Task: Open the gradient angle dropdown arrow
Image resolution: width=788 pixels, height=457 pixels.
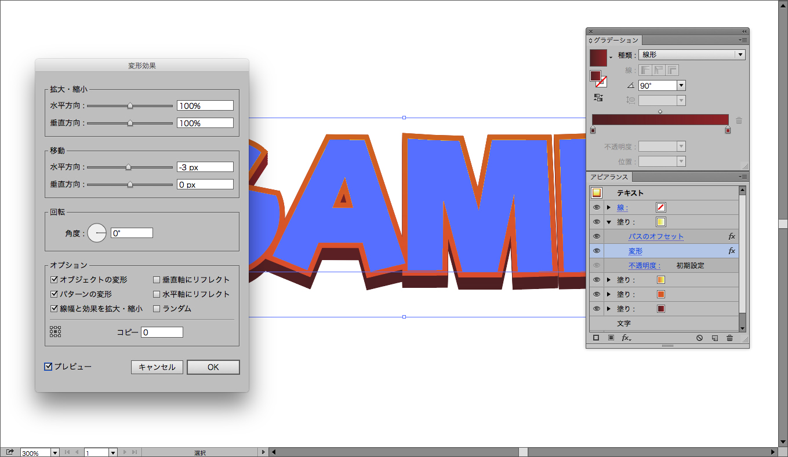Action: [681, 86]
